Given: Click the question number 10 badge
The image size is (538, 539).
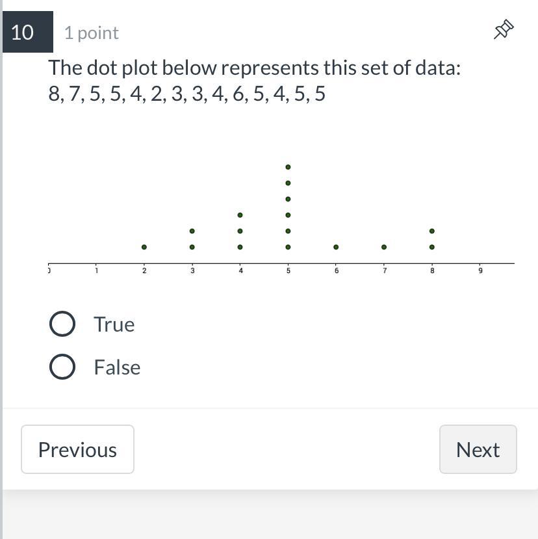Looking at the screenshot, I should click(x=23, y=32).
